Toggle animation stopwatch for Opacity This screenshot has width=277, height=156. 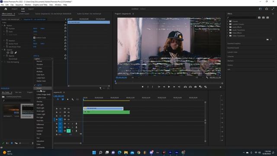7,56
